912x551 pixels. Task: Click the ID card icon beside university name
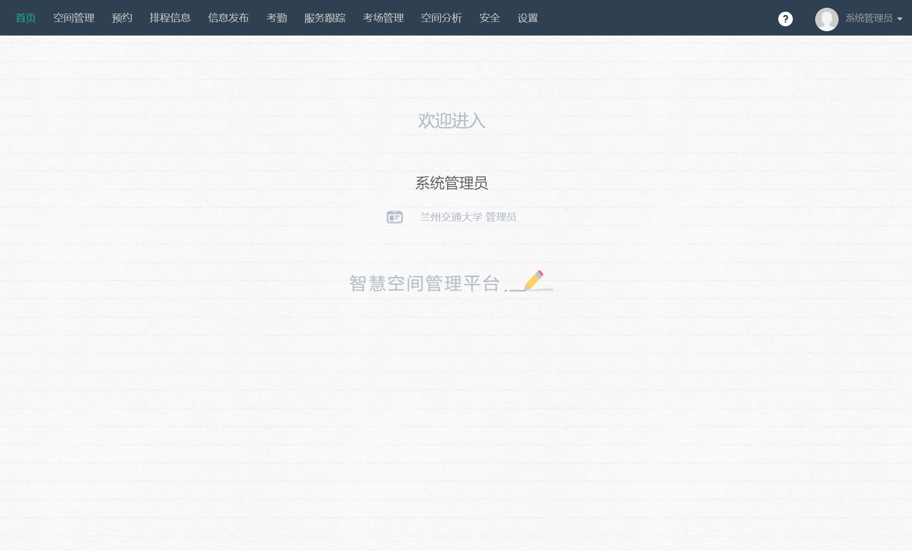394,217
